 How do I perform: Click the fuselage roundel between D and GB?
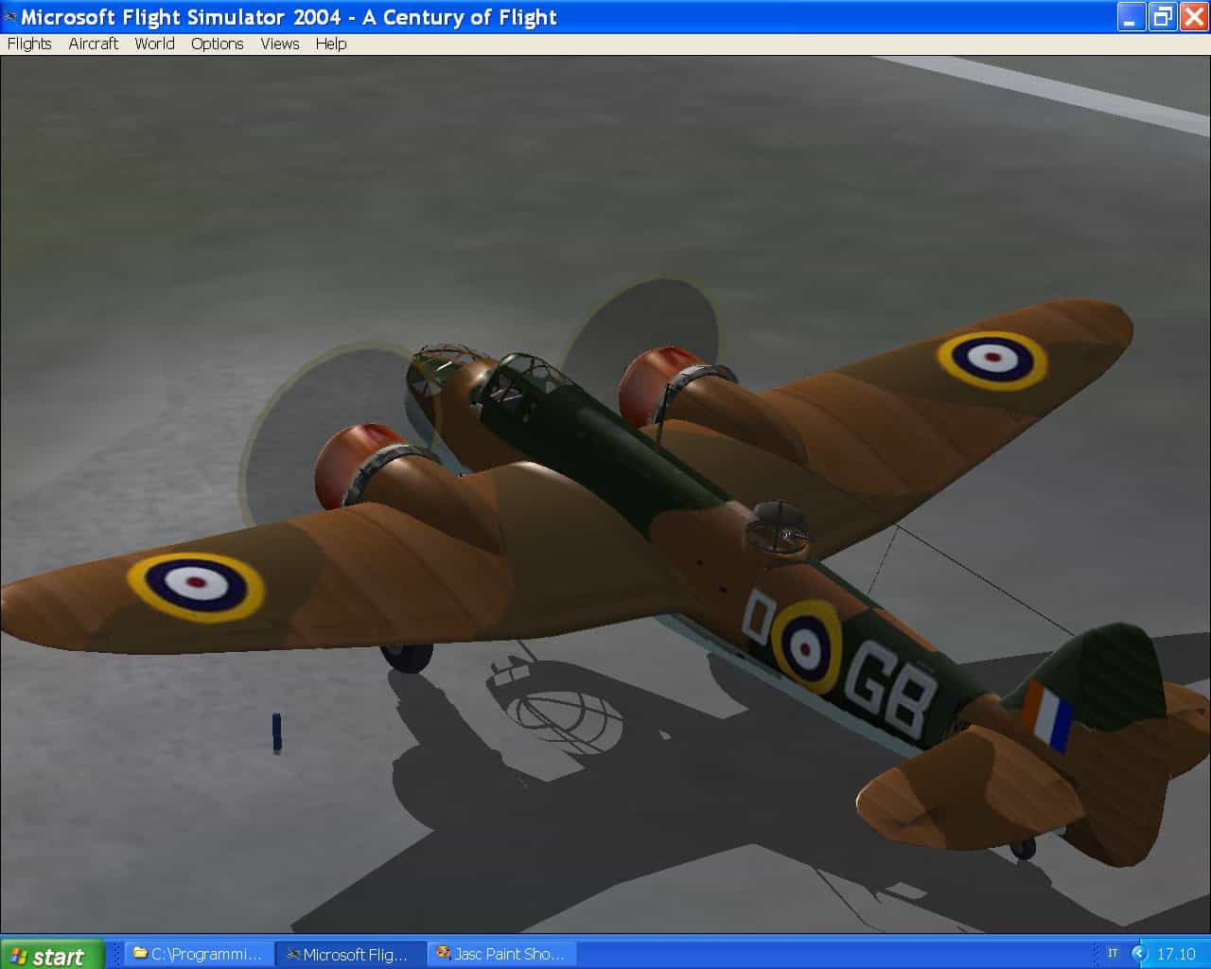(x=806, y=646)
